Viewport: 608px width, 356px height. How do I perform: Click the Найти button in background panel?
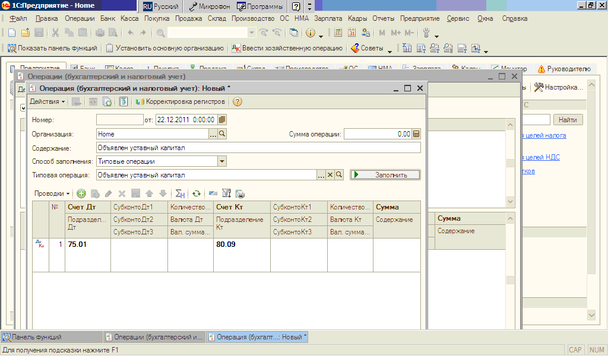[x=568, y=120]
